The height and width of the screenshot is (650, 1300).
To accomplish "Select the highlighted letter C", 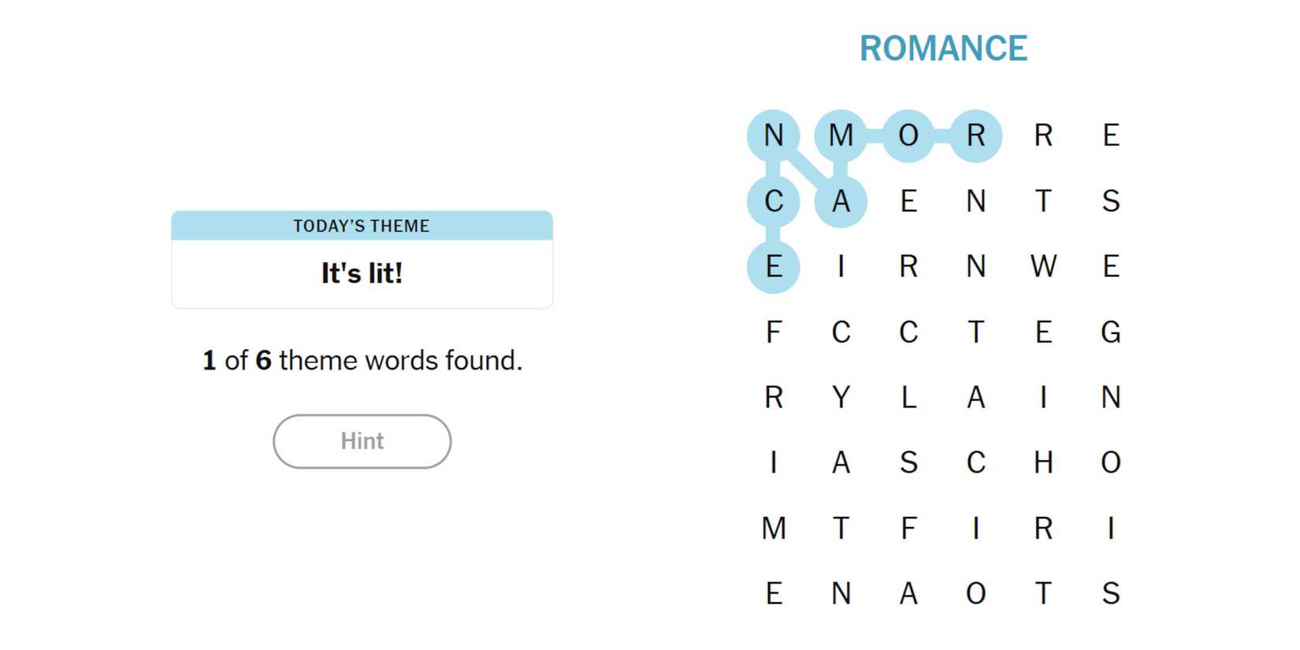I will [x=774, y=201].
